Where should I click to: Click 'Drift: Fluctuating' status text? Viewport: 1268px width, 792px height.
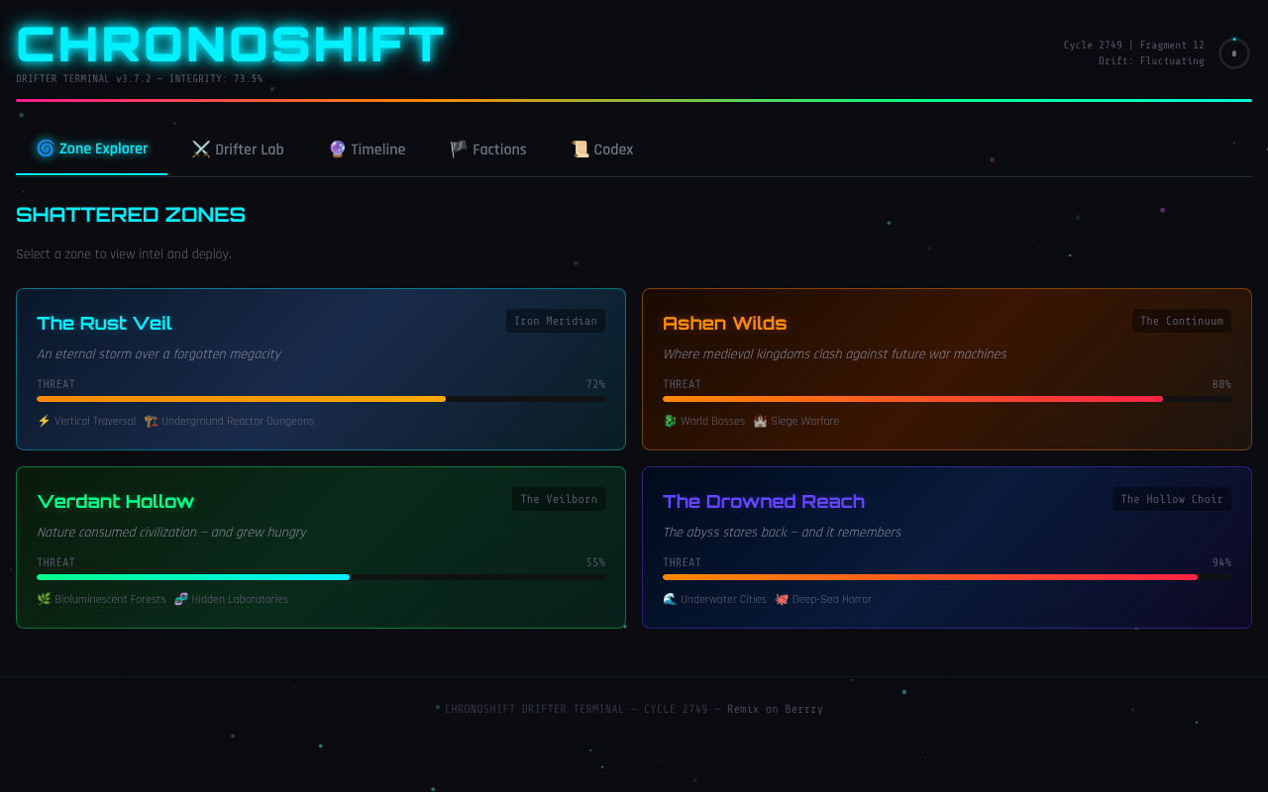pyautogui.click(x=1151, y=61)
